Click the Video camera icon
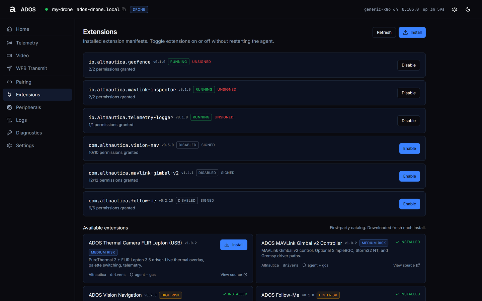This screenshot has width=482, height=301. pos(9,56)
